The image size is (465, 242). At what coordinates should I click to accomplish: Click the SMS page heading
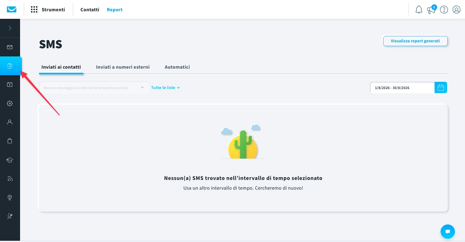(50, 45)
